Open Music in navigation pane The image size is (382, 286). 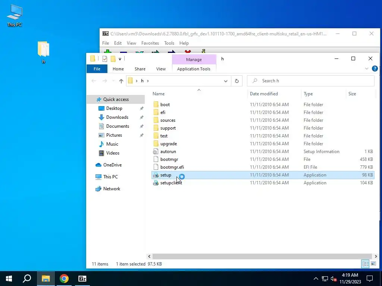(112, 144)
